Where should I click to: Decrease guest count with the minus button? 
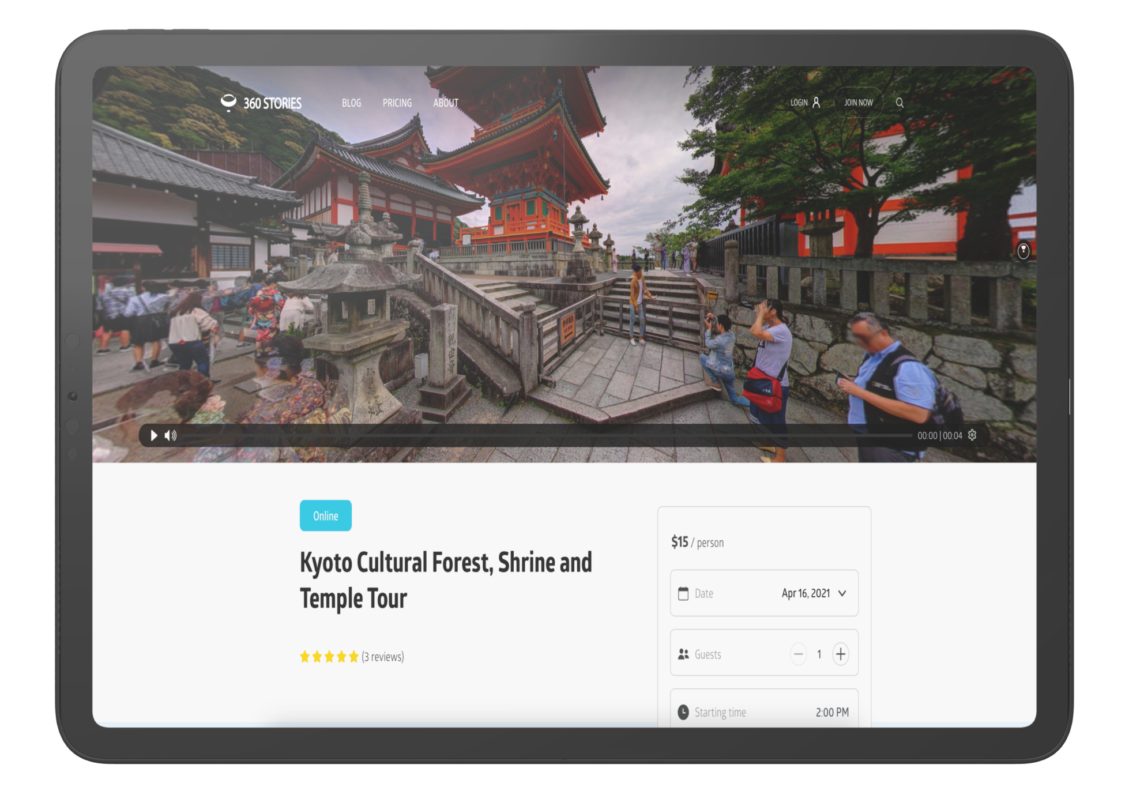tap(799, 654)
